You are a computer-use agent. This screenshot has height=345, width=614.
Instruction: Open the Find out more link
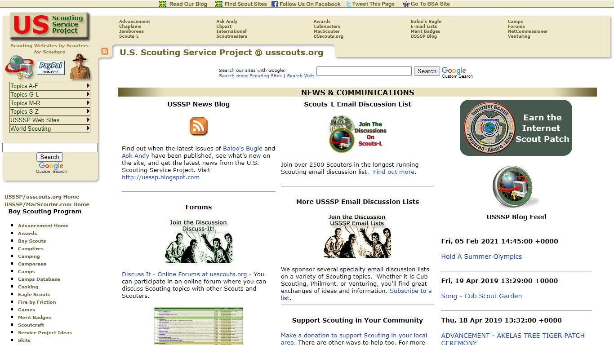click(x=394, y=172)
